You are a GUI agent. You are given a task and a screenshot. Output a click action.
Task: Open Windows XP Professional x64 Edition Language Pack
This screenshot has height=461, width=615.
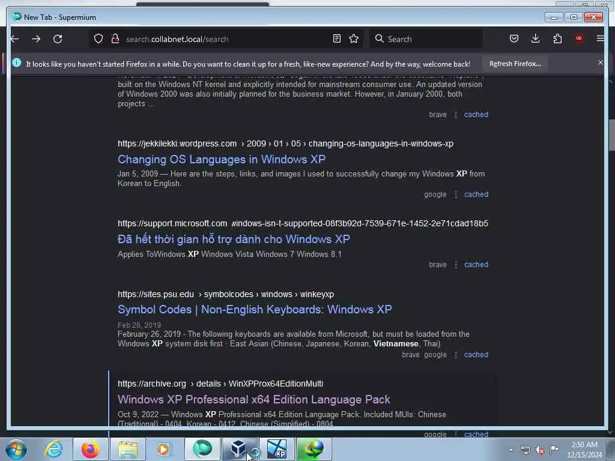tap(254, 399)
